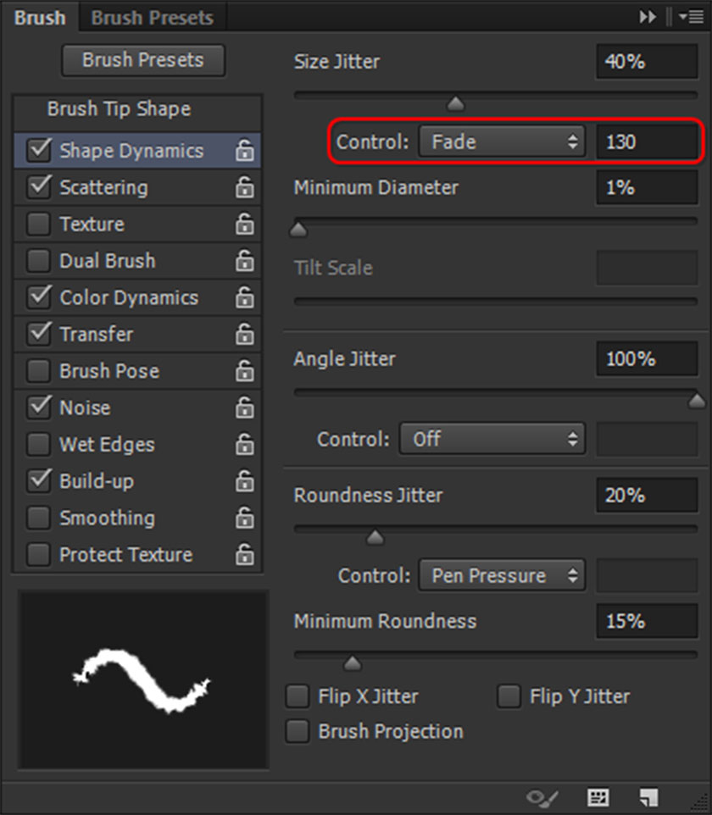The height and width of the screenshot is (815, 712).
Task: Toggle the lock icon next to Texture
Action: tap(245, 225)
